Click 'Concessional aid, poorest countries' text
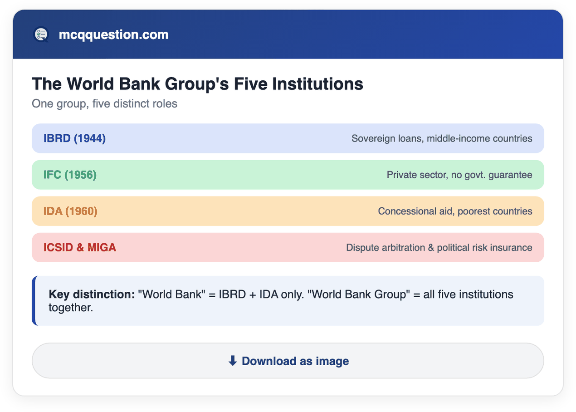 coord(455,211)
